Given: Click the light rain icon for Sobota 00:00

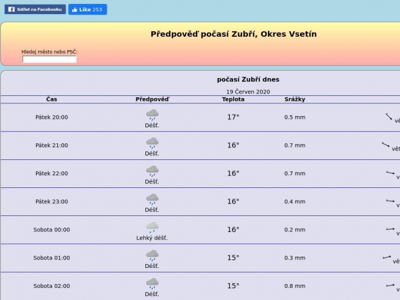Looking at the screenshot, I should (x=152, y=227).
